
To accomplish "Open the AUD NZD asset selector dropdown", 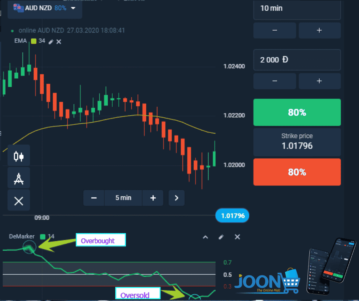I will point(45,9).
